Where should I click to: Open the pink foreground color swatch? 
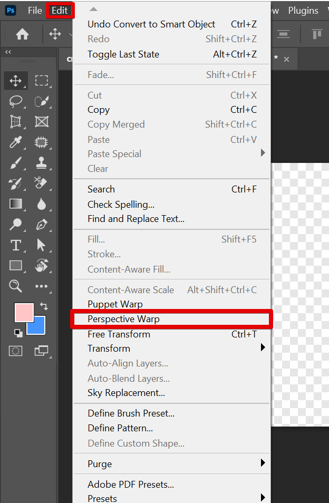tap(24, 313)
